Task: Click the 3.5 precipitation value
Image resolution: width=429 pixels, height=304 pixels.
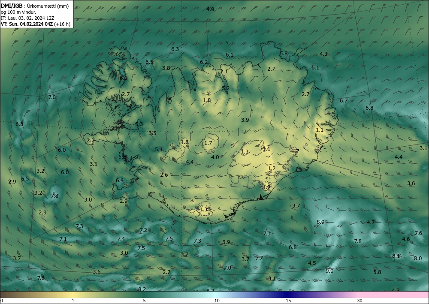Action: (x=152, y=133)
